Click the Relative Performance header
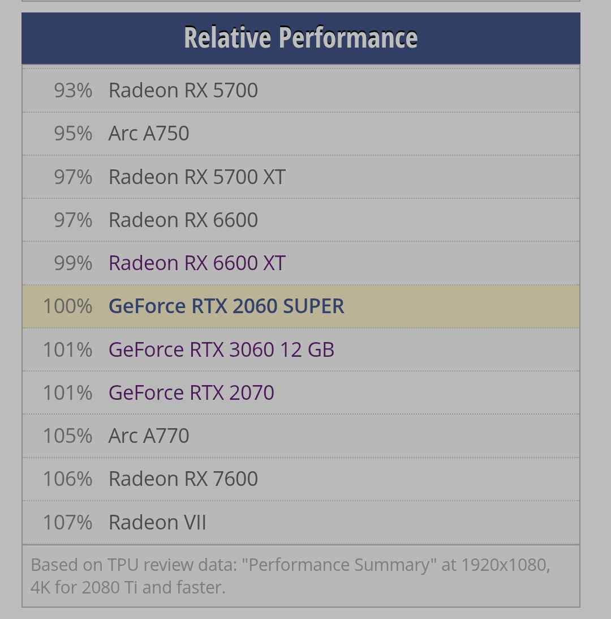611x619 pixels. point(301,38)
